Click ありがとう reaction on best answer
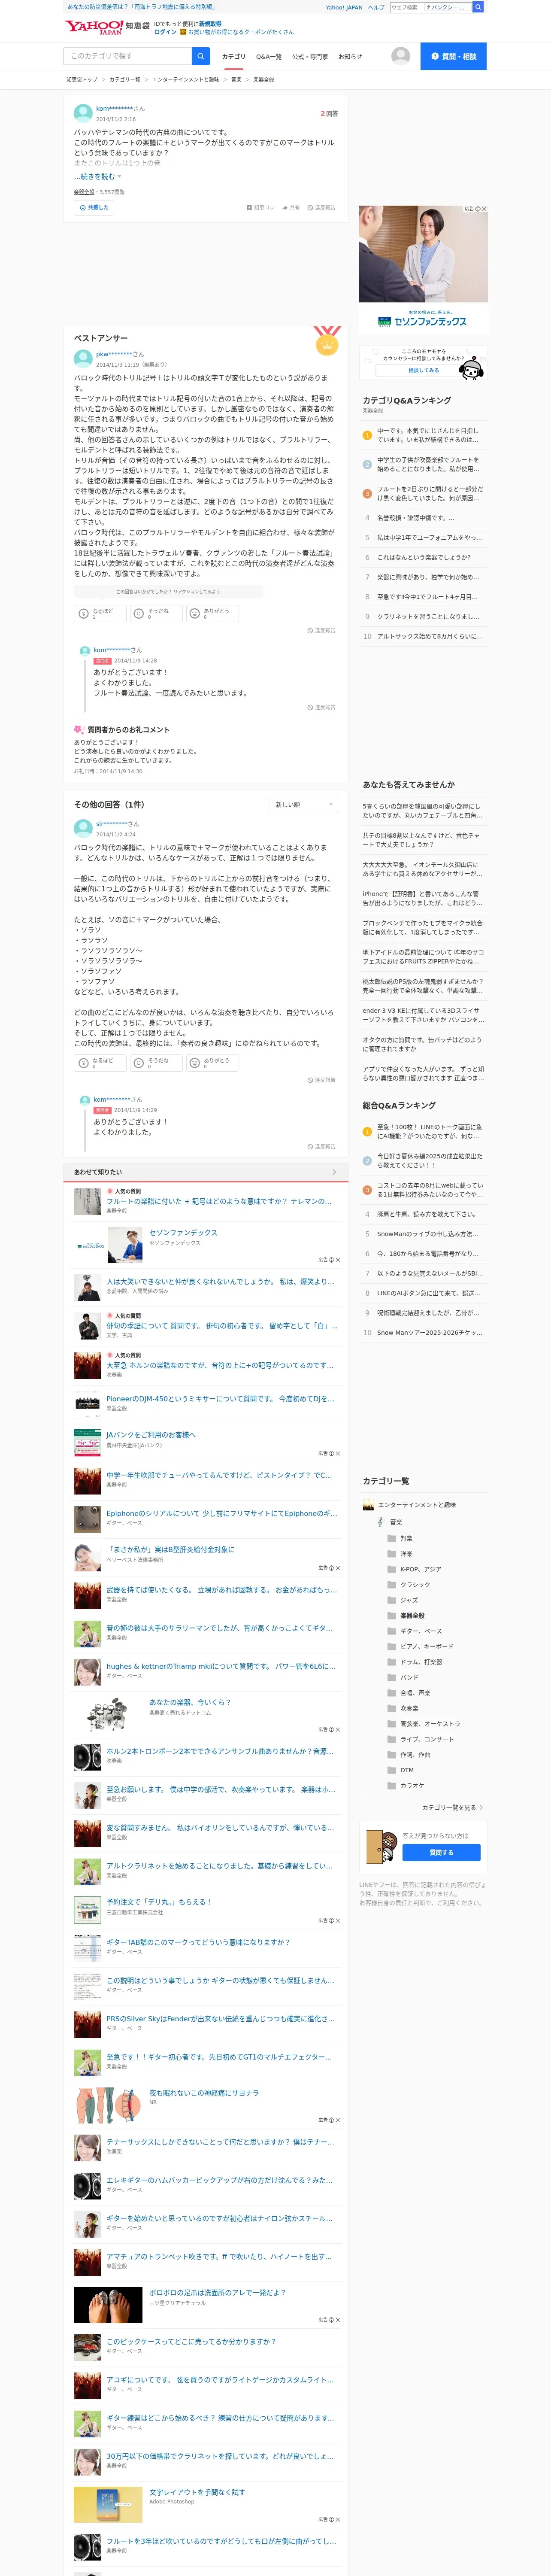Screen dimensions: 551x2576 (212, 613)
